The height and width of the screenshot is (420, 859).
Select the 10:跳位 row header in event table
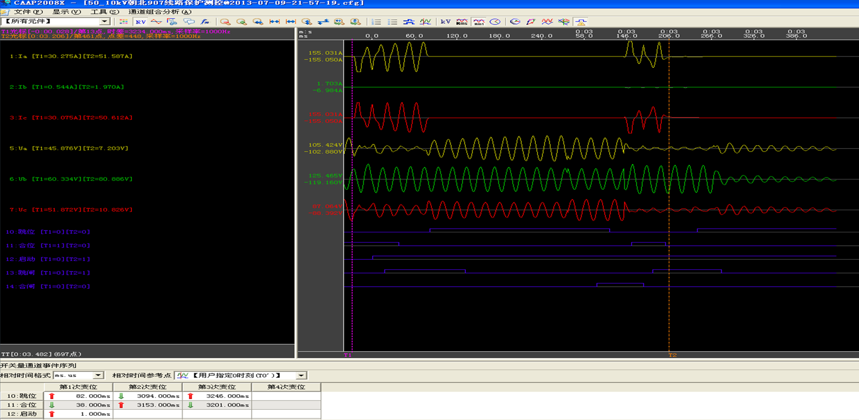pyautogui.click(x=22, y=396)
